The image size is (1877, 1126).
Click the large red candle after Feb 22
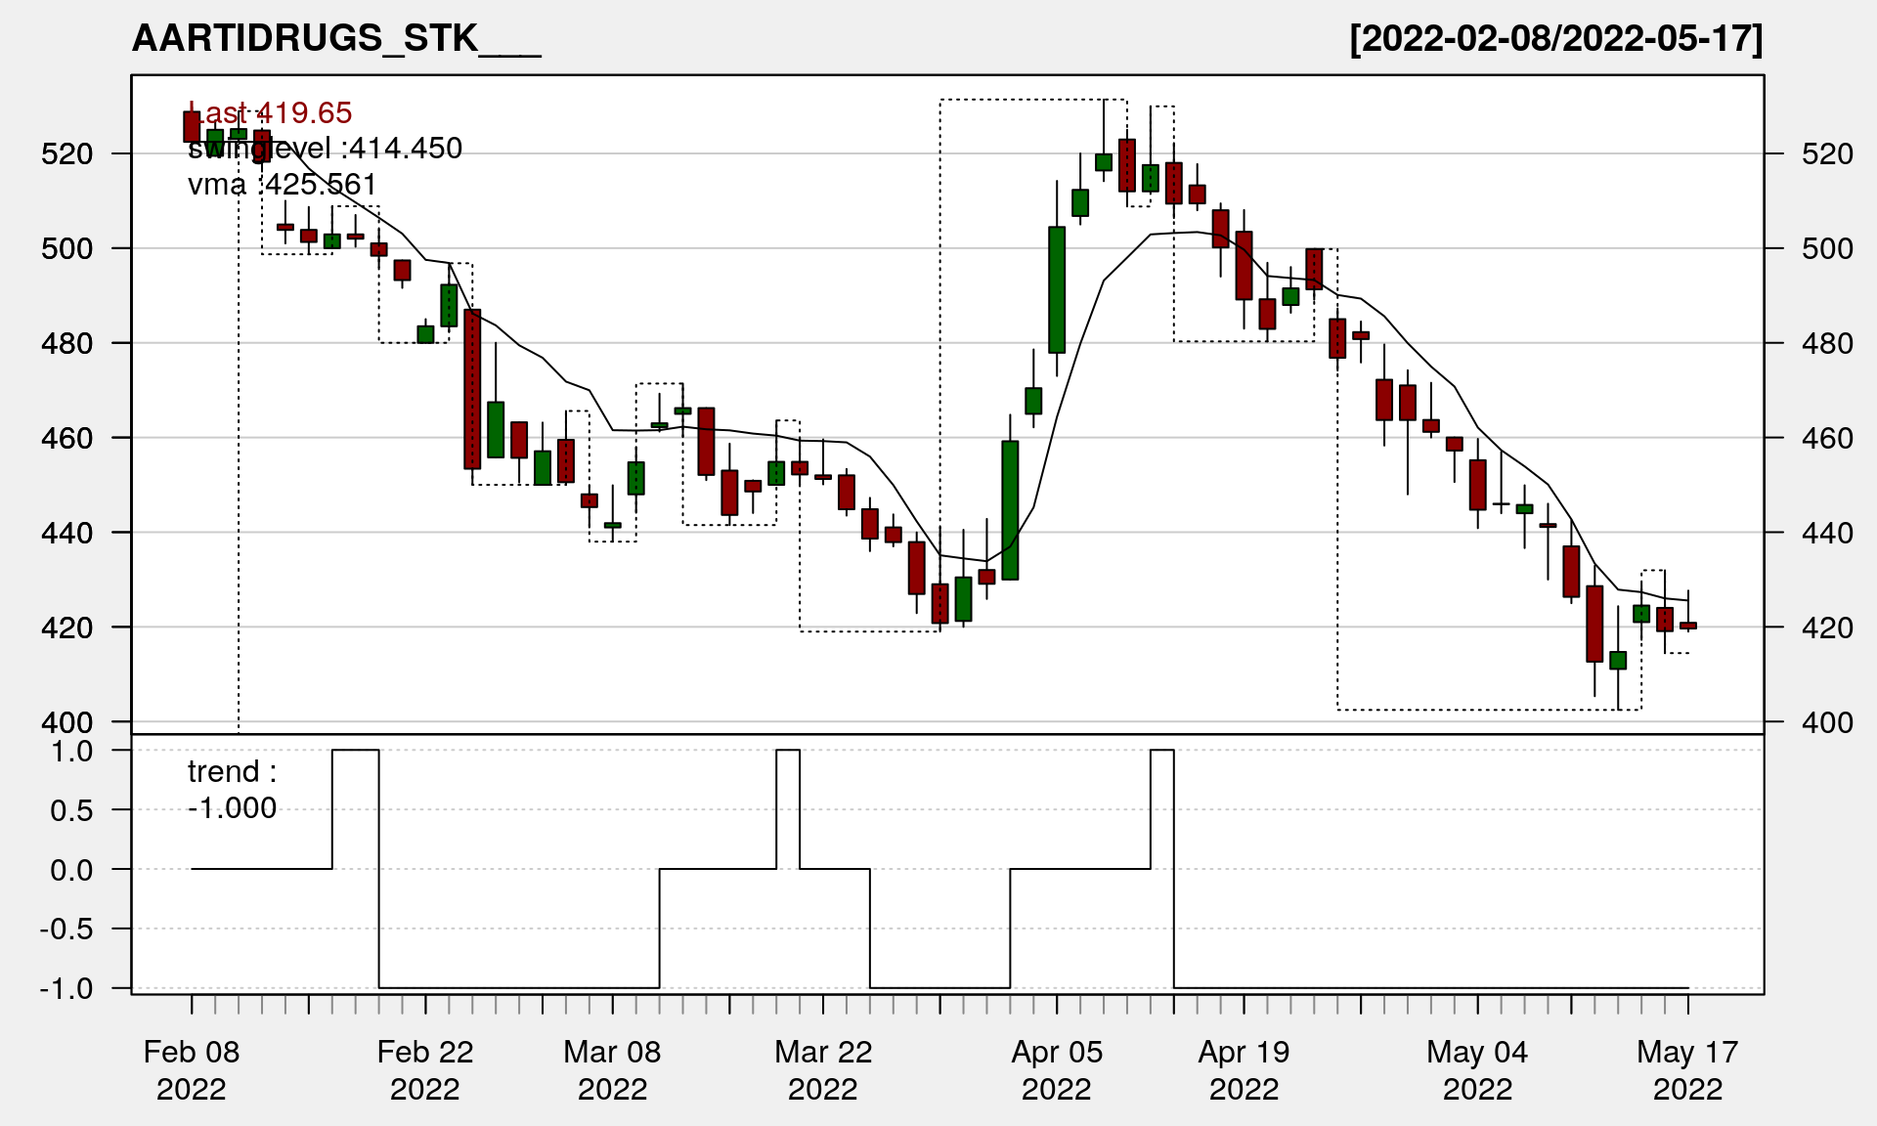click(x=472, y=389)
